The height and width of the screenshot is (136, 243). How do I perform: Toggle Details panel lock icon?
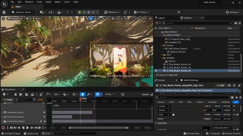(239, 85)
